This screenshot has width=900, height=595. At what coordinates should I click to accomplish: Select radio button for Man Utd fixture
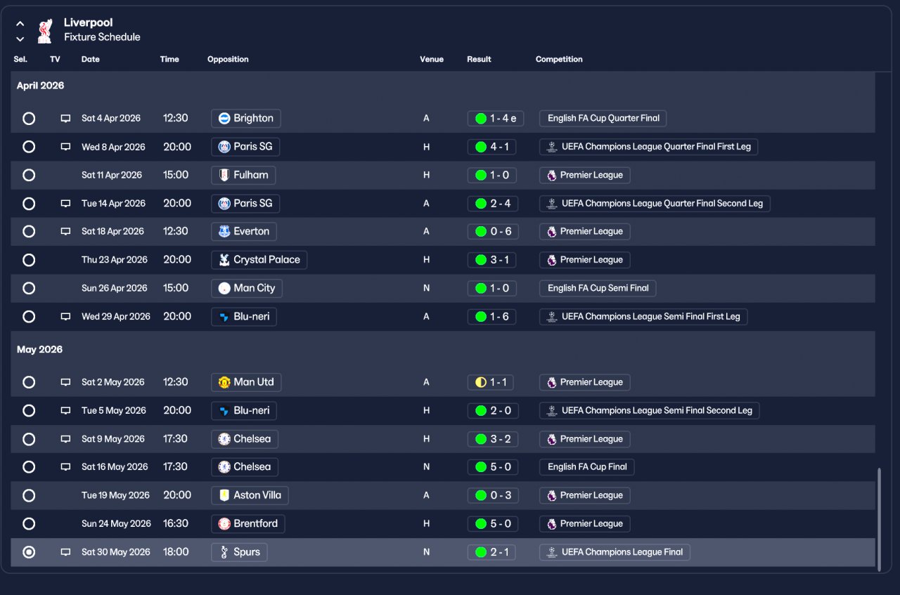point(29,382)
